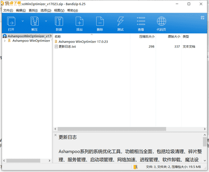Image resolution: width=209 pixels, height=172 pixels.
Task: Open the dropdown arrow next to 打开
Action: (x=23, y=21)
